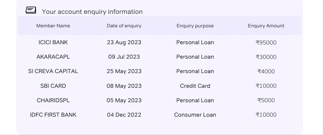Select the ICICI BANK member row
The width and height of the screenshot is (323, 135).
(x=160, y=42)
